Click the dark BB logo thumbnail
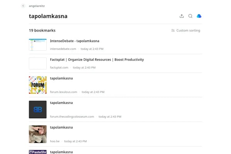The image size is (231, 154). 38,109
